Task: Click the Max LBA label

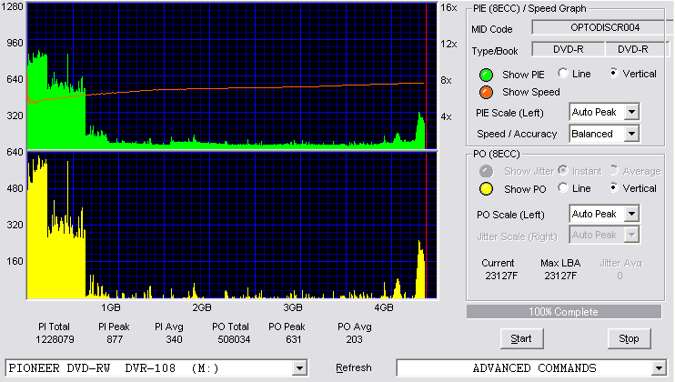Action: [560, 263]
